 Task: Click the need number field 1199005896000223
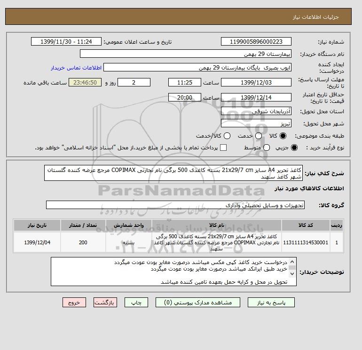click(256, 41)
